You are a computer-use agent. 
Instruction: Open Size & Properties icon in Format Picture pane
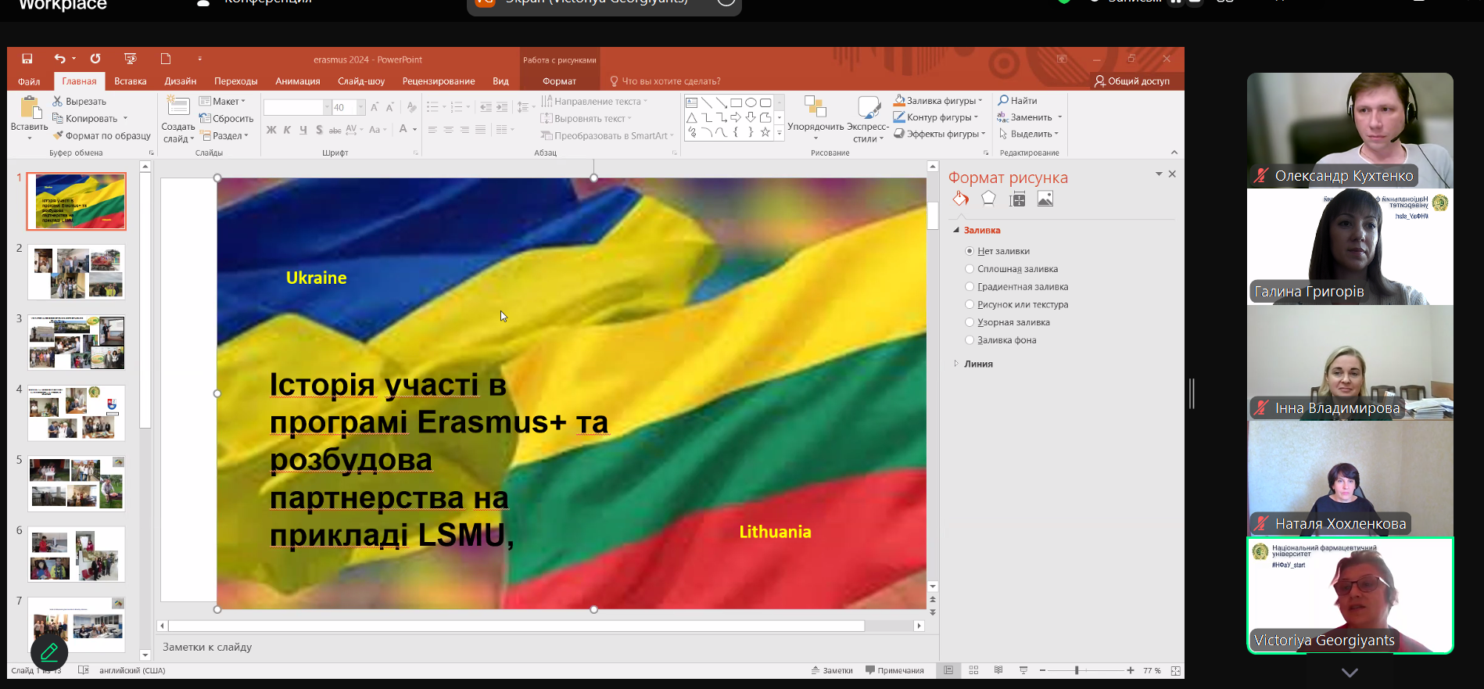tap(1017, 199)
